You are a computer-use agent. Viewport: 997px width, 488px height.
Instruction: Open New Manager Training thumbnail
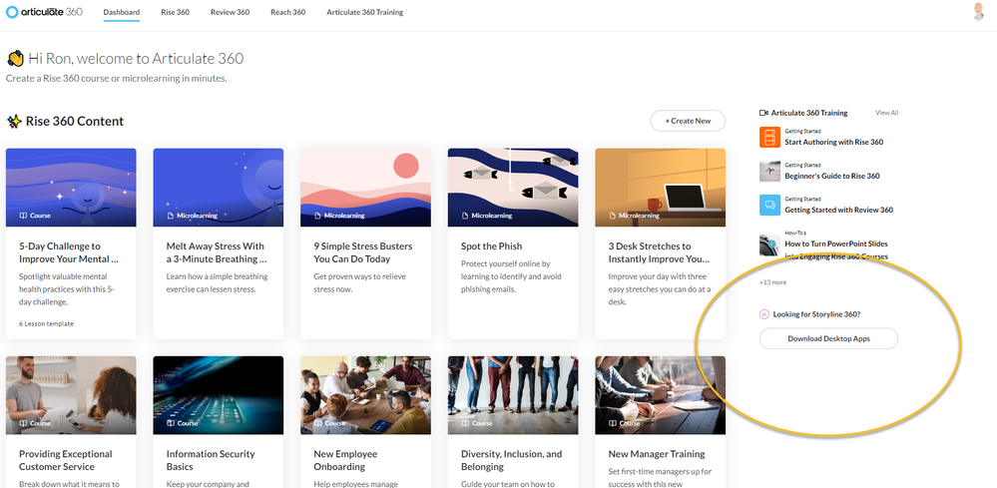tap(660, 395)
